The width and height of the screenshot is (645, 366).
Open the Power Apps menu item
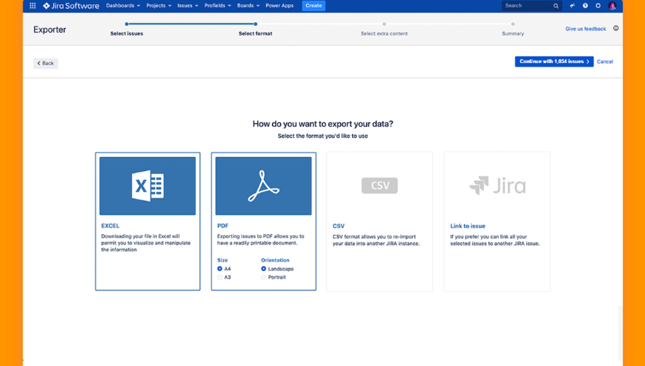click(x=279, y=6)
